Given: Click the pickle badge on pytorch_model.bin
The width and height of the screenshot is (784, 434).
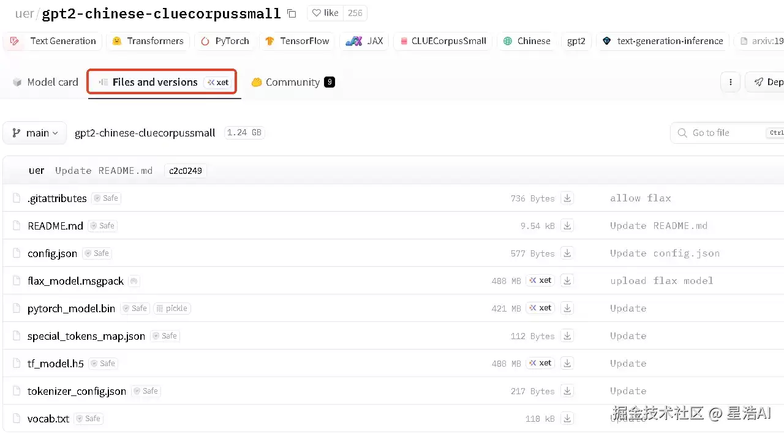Looking at the screenshot, I should point(171,309).
